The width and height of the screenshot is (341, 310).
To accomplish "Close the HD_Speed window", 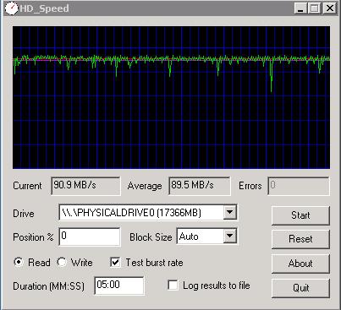I will pos(329,8).
